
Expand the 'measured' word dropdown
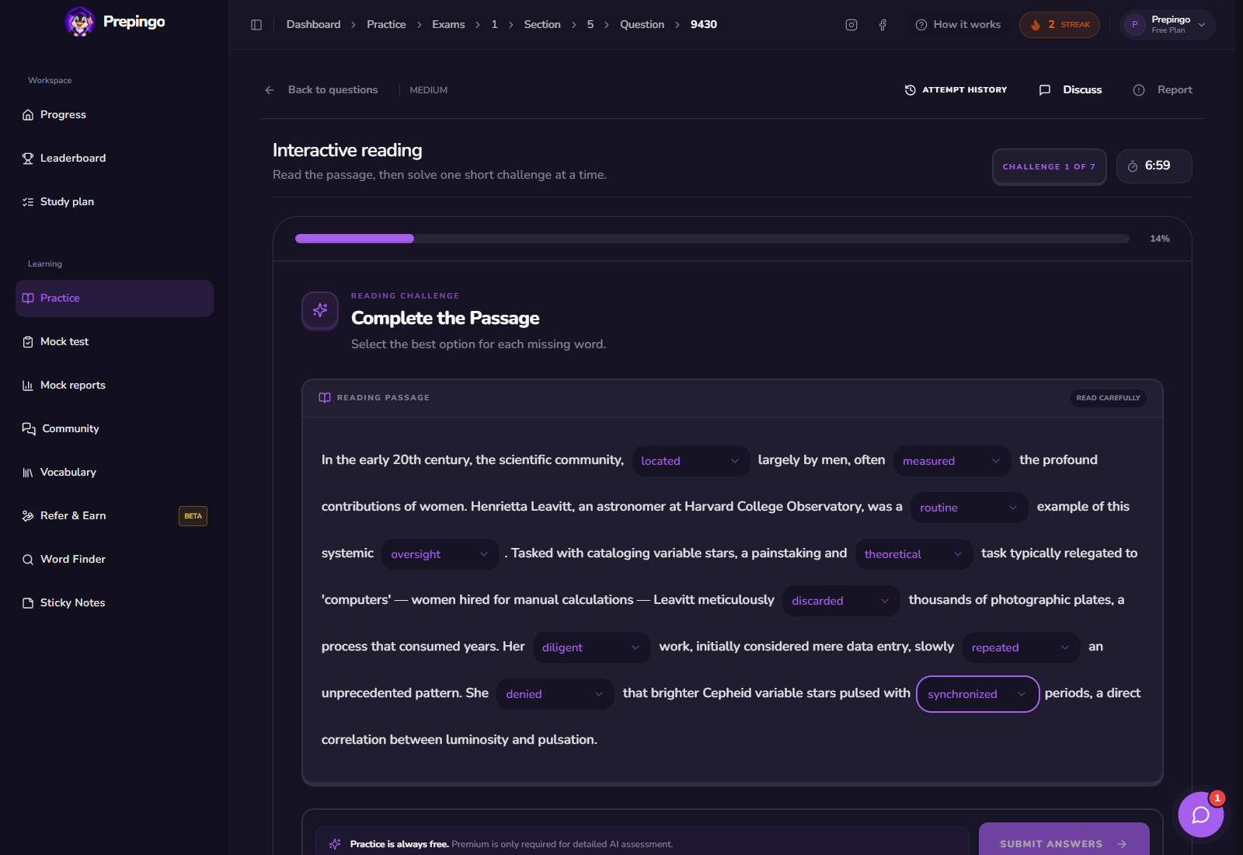[952, 461]
